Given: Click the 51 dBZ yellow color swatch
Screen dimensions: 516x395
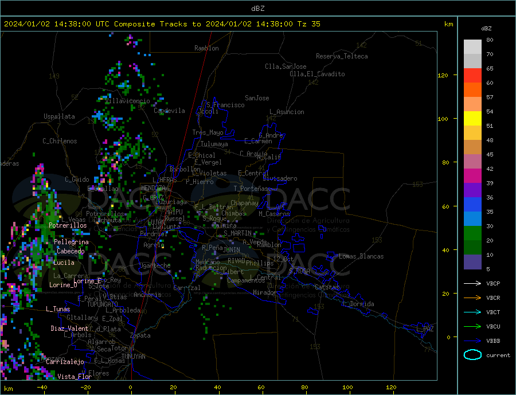Looking at the screenshot, I should (472, 119).
